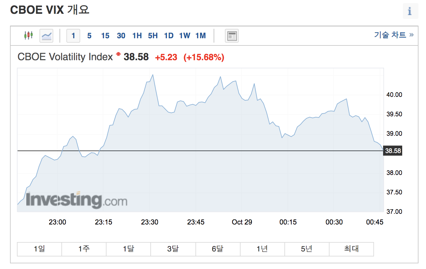Click the red clock icon next to index name
426x269 pixels.
pyautogui.click(x=118, y=54)
